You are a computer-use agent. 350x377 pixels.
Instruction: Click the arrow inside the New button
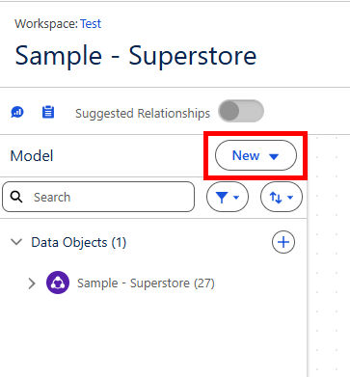[274, 156]
